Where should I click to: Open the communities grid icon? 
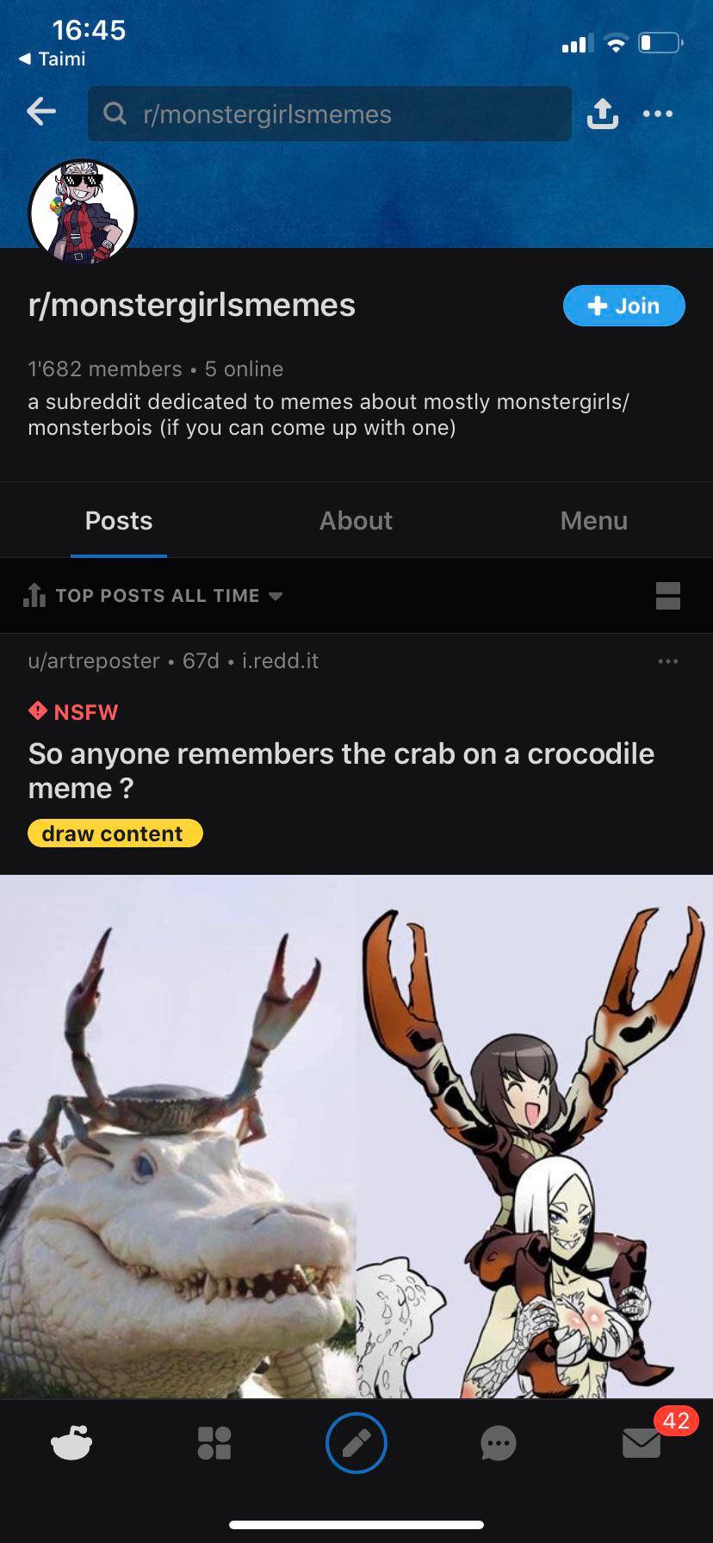(214, 1443)
